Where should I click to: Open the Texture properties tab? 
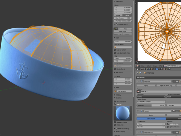click(x=164, y=69)
